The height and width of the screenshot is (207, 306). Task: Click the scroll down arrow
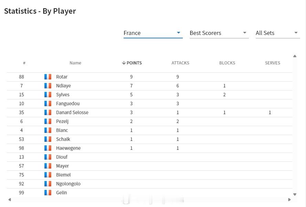295,194
